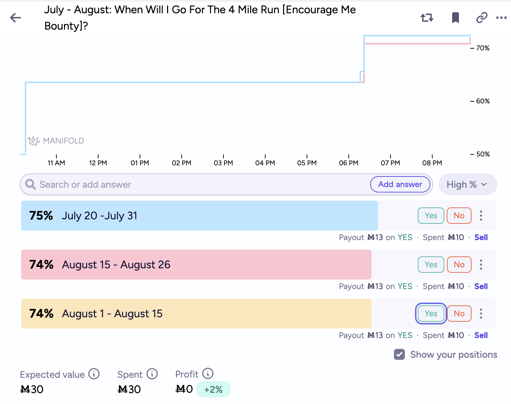511x404 pixels.
Task: Open options menu for August 15 - August 26
Action: click(481, 265)
